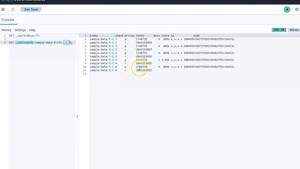Click output gutter line number 12

[x=84, y=74]
